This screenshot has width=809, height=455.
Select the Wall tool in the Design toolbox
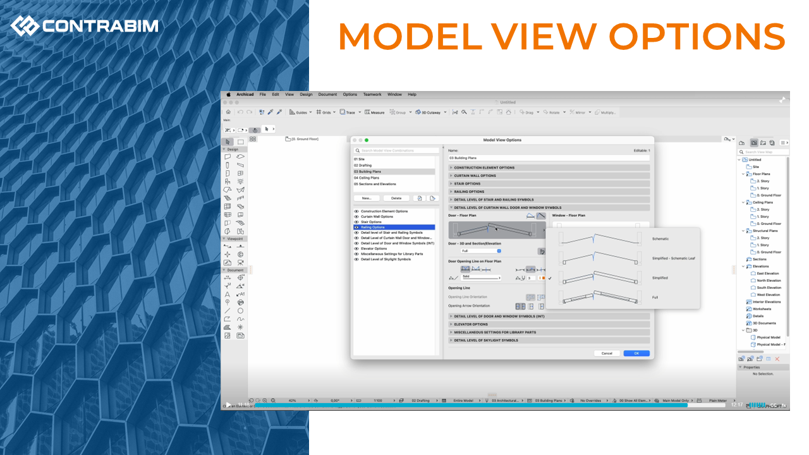point(228,156)
